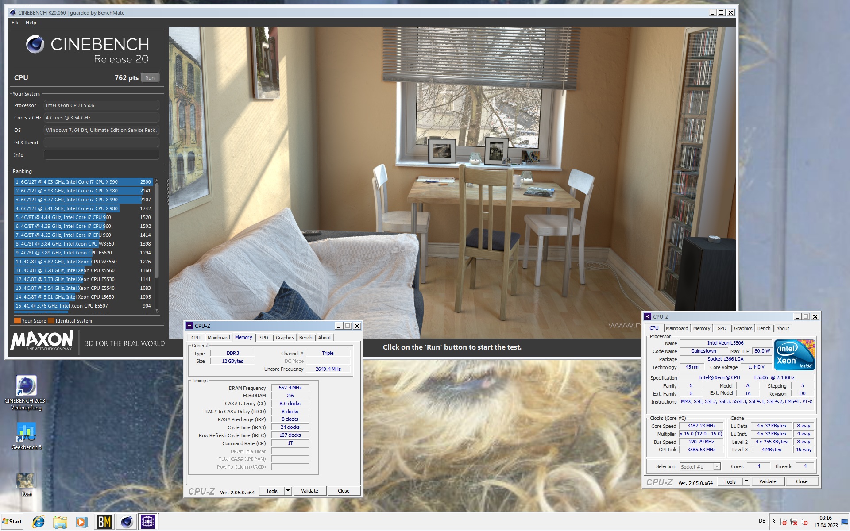This screenshot has height=531, width=850.
Task: Click Validate in CPU-Z CPU window
Action: [x=768, y=481]
